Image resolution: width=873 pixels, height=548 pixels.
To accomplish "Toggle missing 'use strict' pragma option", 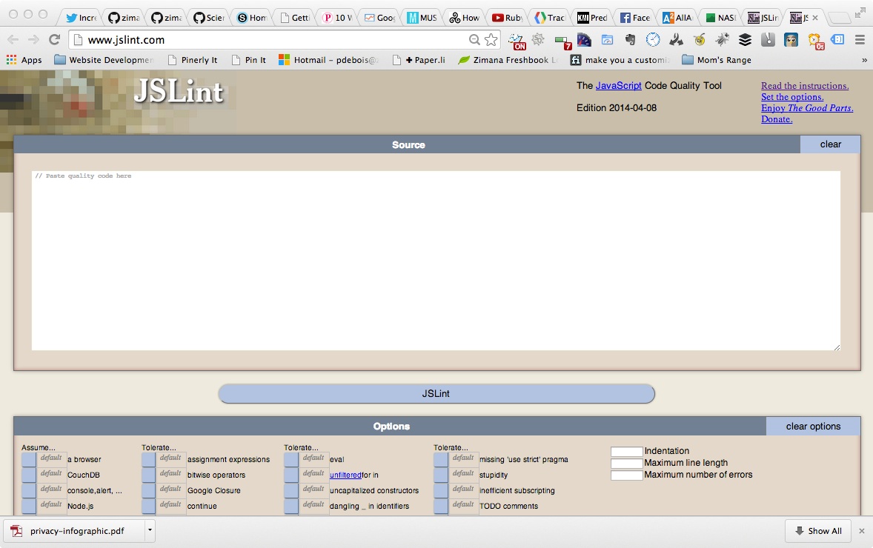I will tap(440, 460).
